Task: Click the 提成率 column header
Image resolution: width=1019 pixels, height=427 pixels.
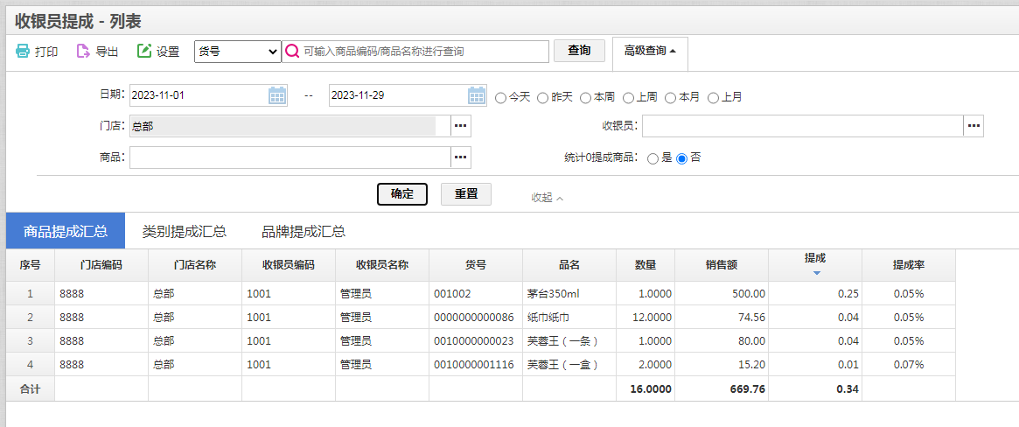Action: tap(909, 265)
